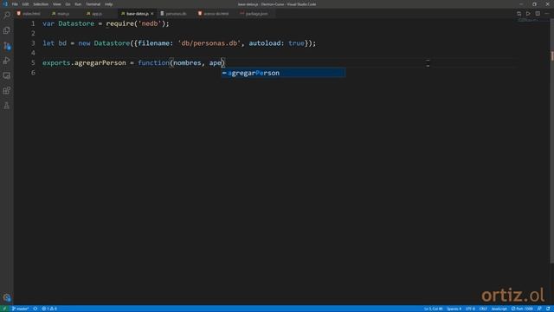Click the Open Changes editor action icon
Viewport: 554px width, 312px height.
click(519, 14)
